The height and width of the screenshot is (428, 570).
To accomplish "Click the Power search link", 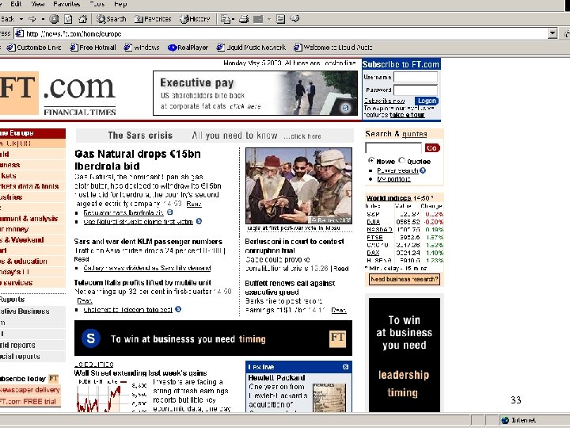I will tap(397, 170).
